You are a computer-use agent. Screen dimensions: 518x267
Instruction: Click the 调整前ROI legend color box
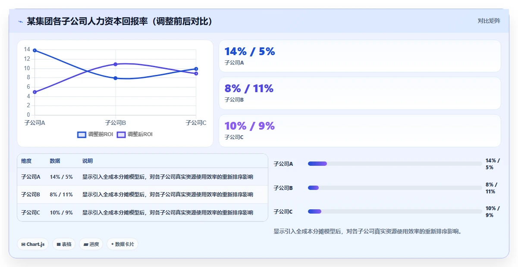(x=82, y=134)
